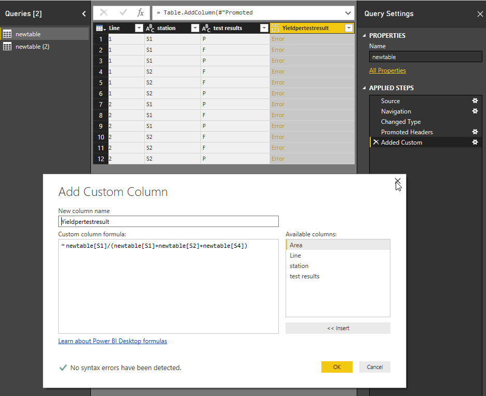Click the Yieldpertestresult ABC123 type icon
The height and width of the screenshot is (396, 486).
coord(275,28)
